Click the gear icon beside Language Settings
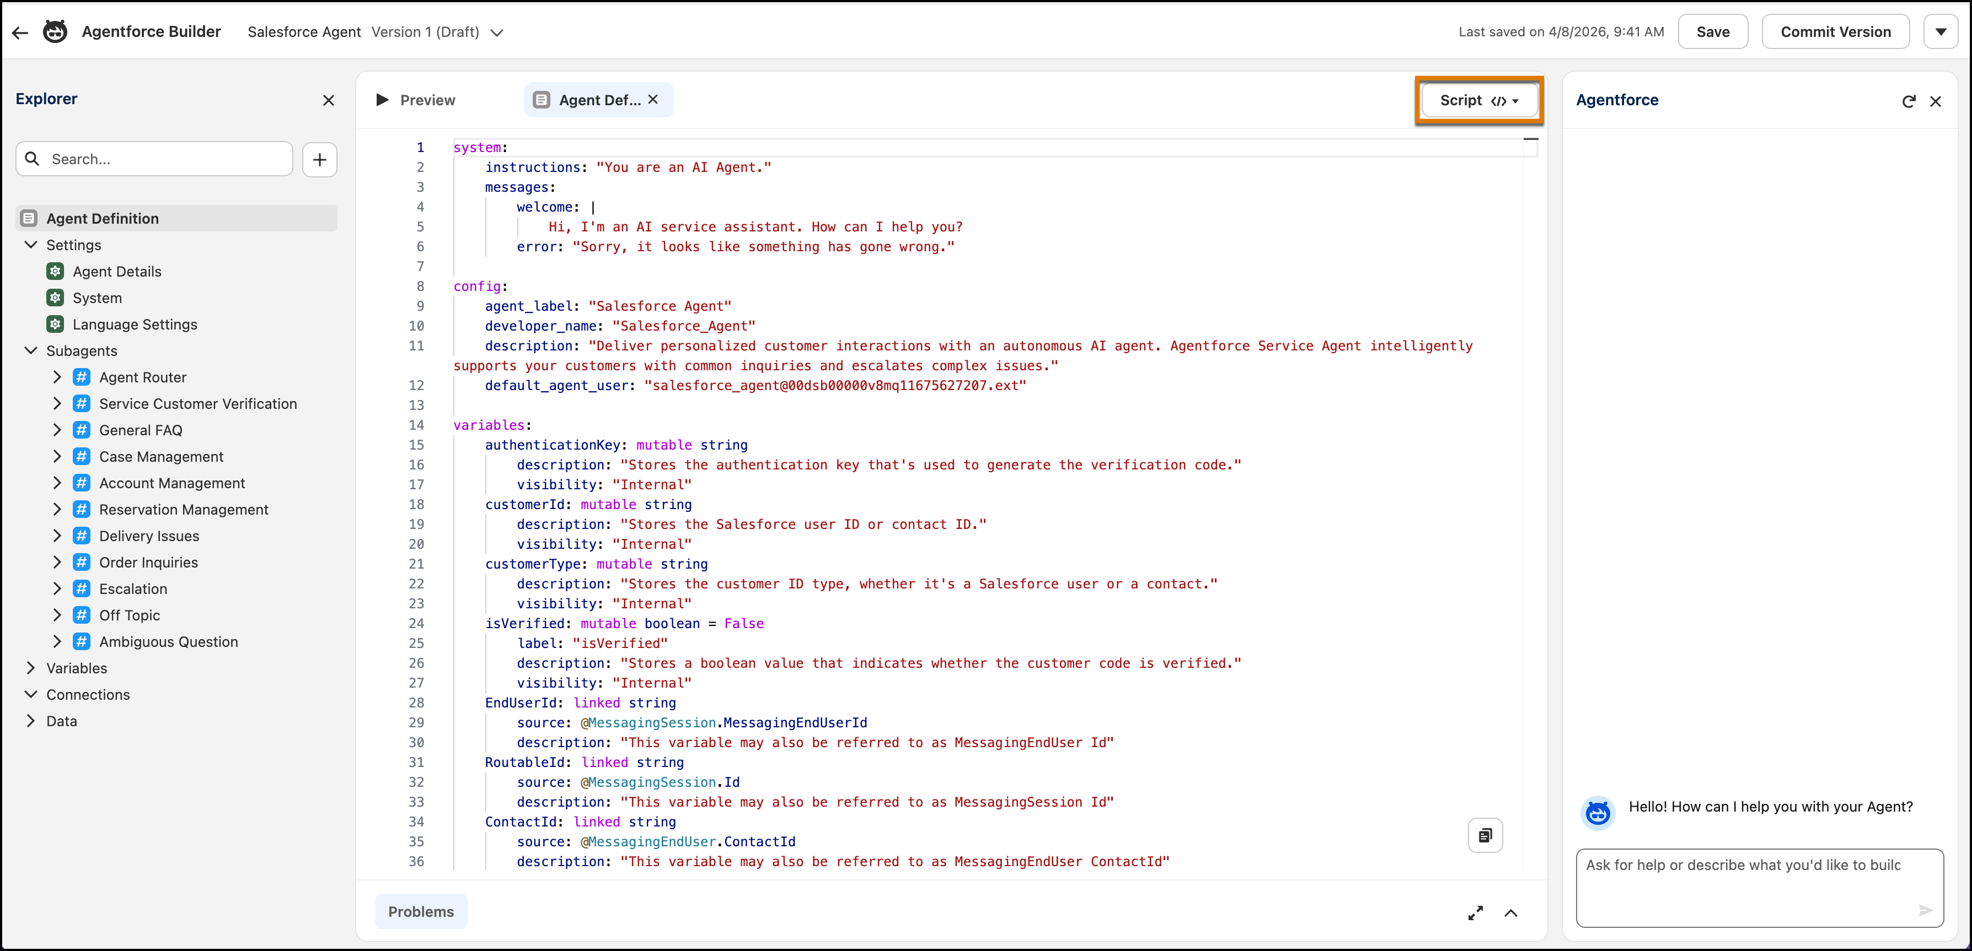The width and height of the screenshot is (1972, 951). [x=55, y=325]
